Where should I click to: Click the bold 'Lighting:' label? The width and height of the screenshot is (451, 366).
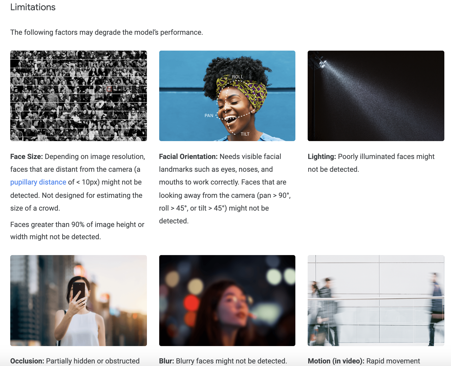(x=321, y=157)
